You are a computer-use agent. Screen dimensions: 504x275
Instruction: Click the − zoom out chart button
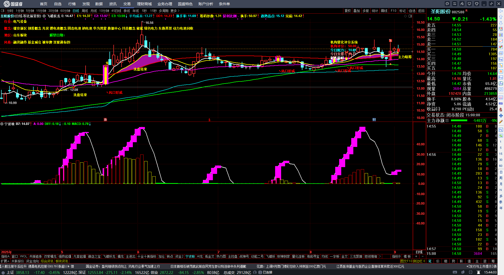click(422, 256)
